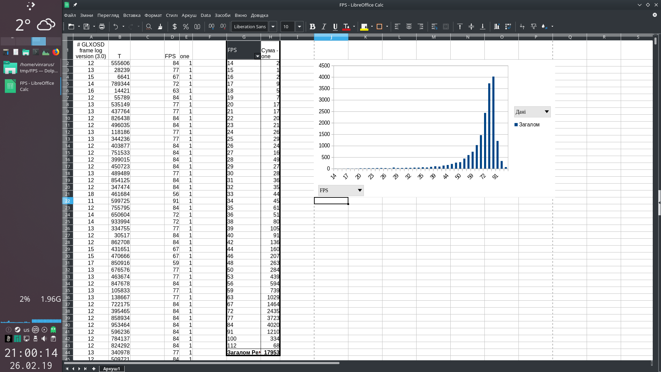
Task: Toggle italic formatting
Action: (x=324, y=27)
